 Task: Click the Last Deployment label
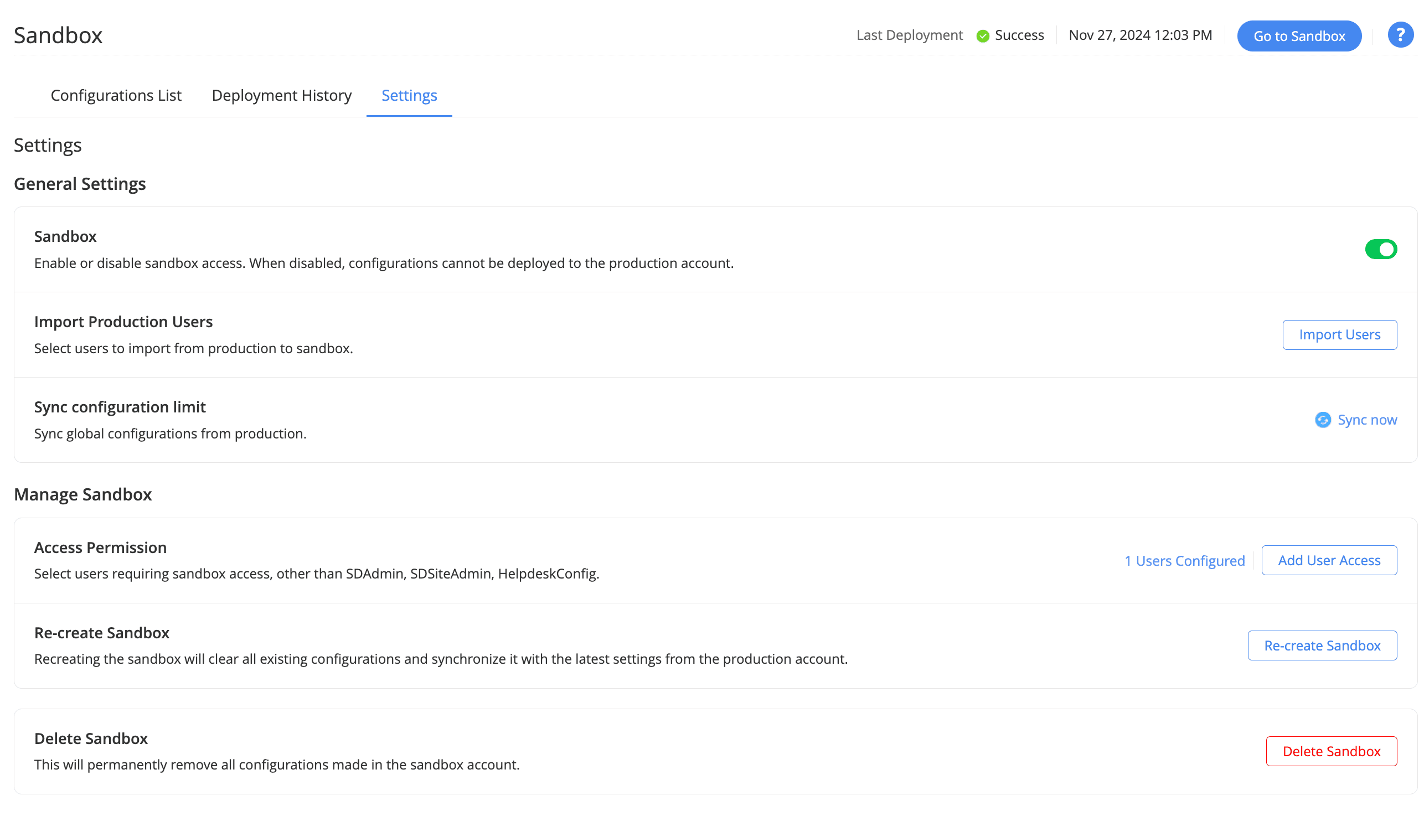[909, 35]
